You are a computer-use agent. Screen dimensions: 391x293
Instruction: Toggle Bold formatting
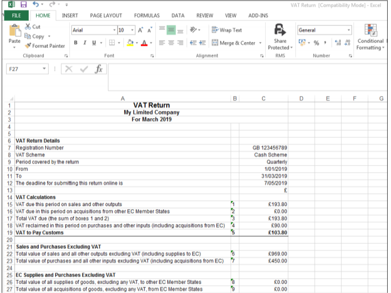pyautogui.click(x=76, y=42)
